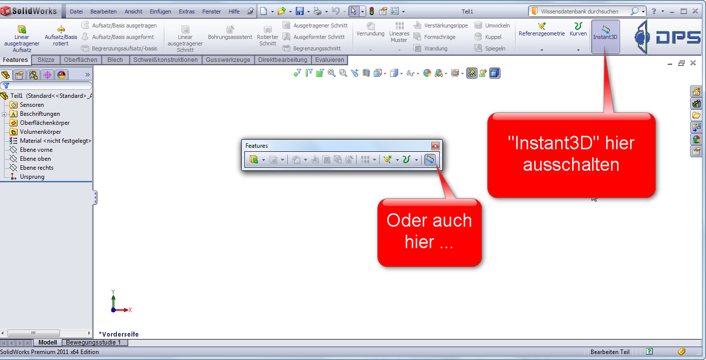Toggle Instant3D in floating Features toolbar

tap(430, 160)
